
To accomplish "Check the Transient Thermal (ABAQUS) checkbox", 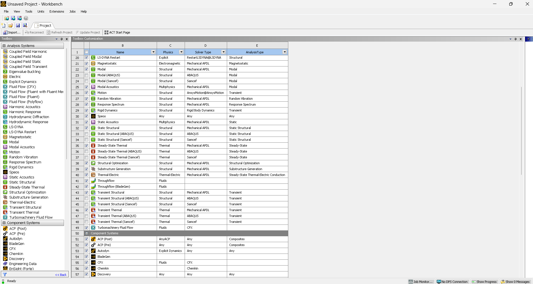I will point(87,216).
